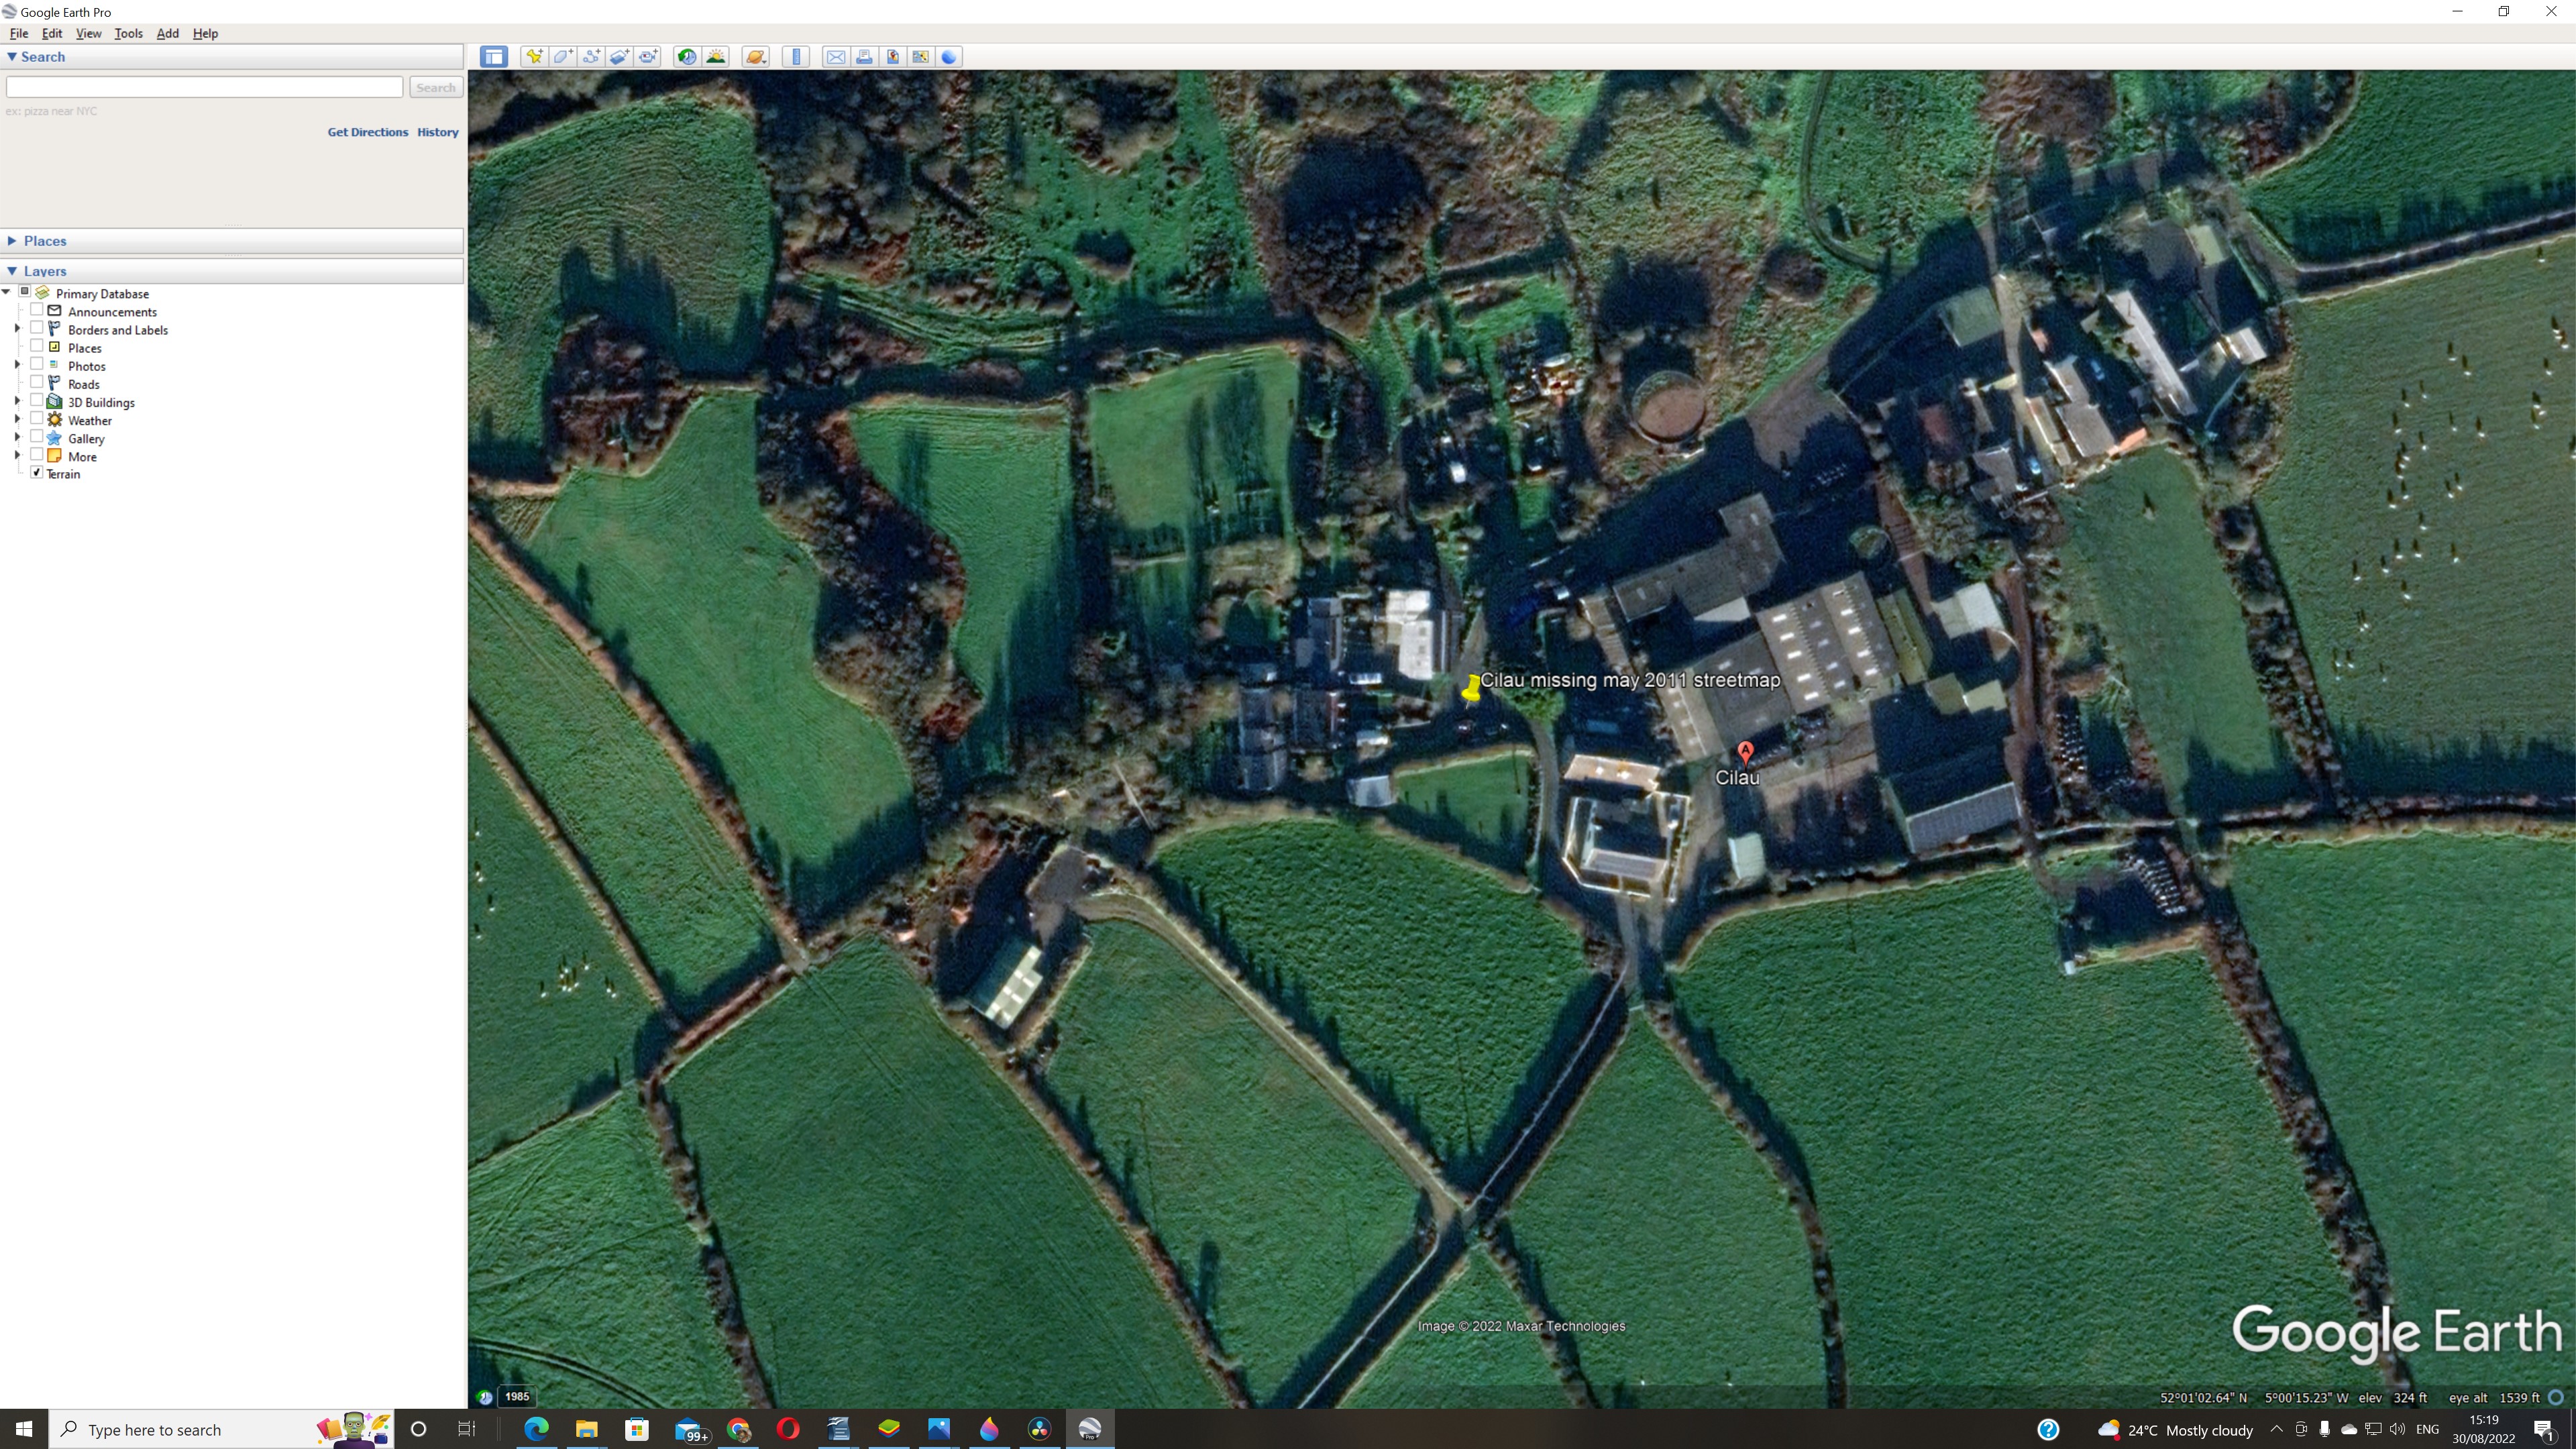Open historical imagery clock tool
Image resolution: width=2576 pixels, height=1449 pixels.
coord(687,57)
